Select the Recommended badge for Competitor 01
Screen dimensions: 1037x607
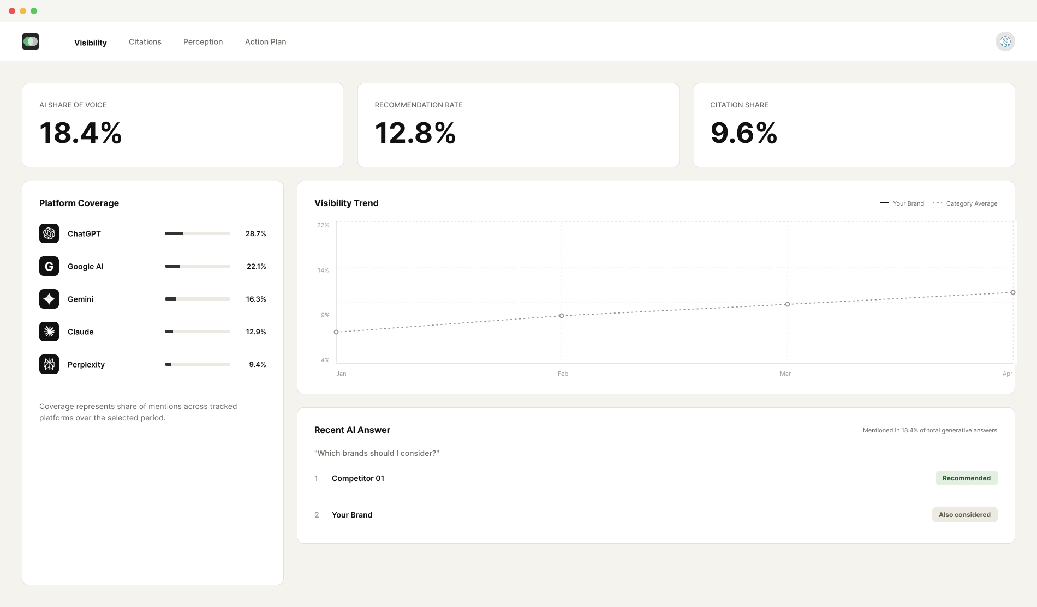point(967,478)
